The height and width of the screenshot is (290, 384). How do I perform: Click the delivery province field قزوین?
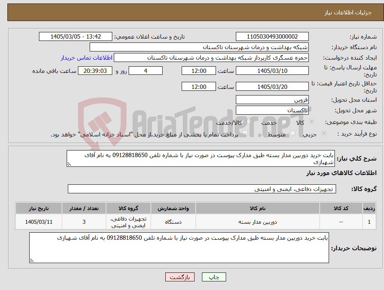point(272,100)
